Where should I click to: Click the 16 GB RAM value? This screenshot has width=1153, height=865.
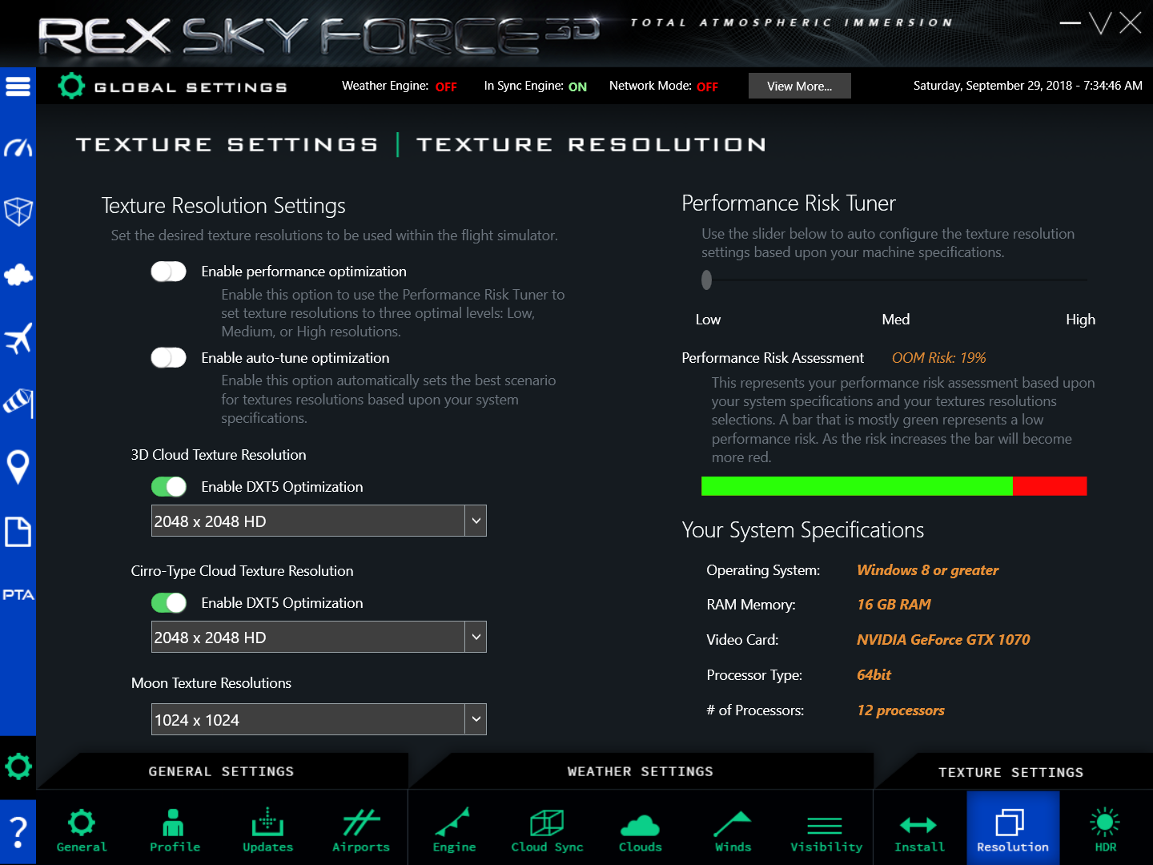(894, 605)
